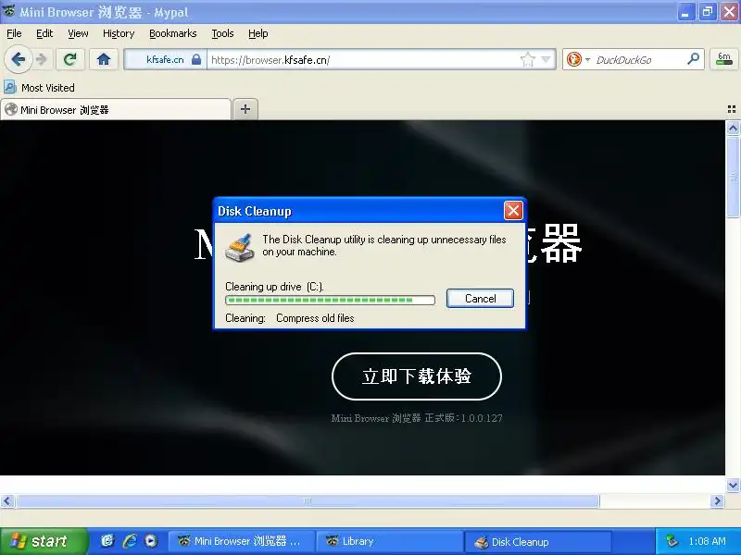Click the Cleaning up drive (C:) label
This screenshot has width=741, height=555.
coord(274,287)
